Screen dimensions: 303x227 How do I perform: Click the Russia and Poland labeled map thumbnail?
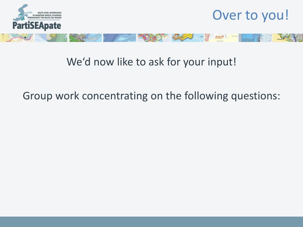(x=221, y=38)
